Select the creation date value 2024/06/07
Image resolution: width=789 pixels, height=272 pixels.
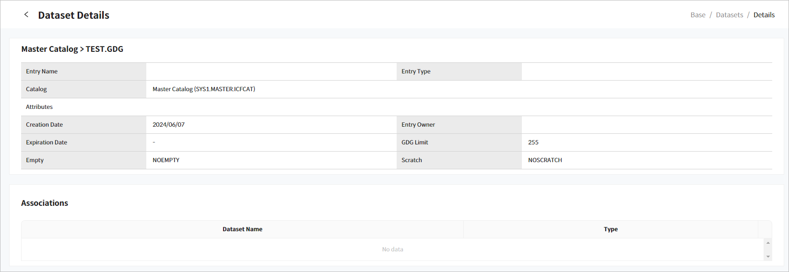coord(168,125)
